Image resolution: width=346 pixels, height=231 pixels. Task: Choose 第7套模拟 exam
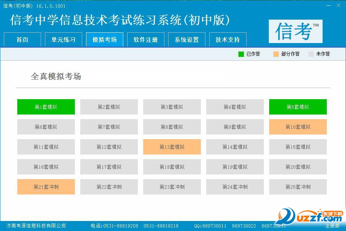click(x=109, y=127)
